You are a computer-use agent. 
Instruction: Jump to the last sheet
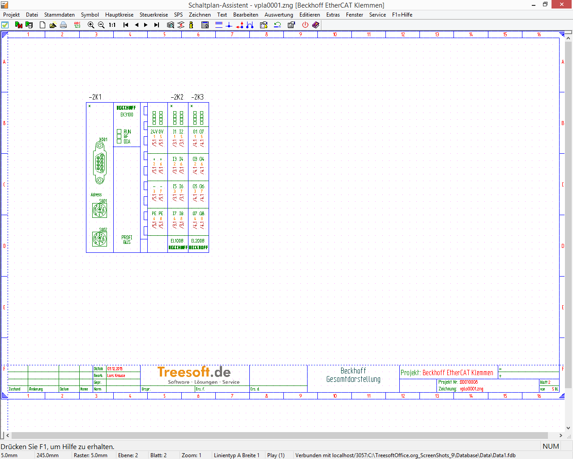157,25
